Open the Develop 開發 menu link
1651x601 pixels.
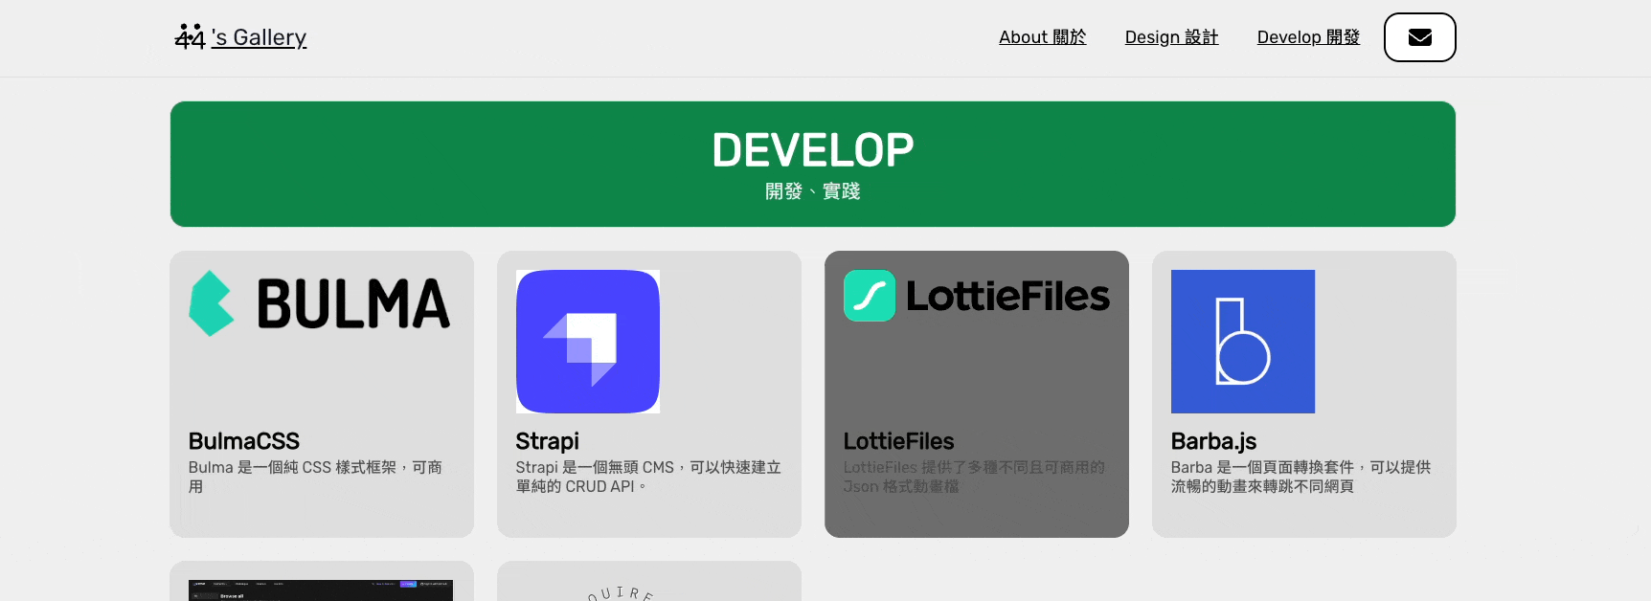[1308, 37]
